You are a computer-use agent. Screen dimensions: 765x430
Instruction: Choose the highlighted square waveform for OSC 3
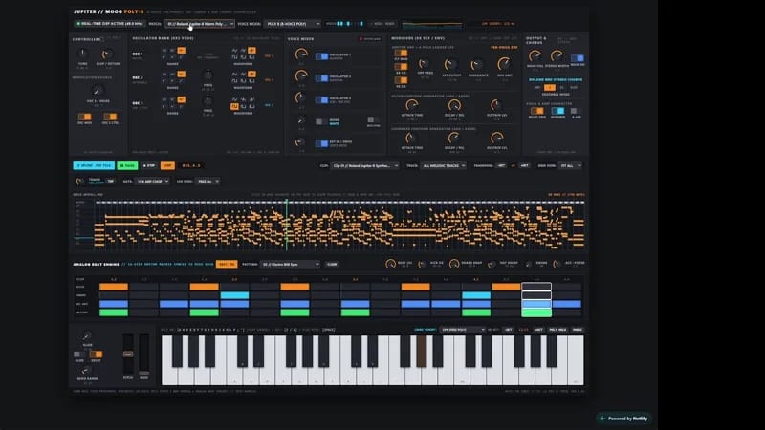(234, 106)
